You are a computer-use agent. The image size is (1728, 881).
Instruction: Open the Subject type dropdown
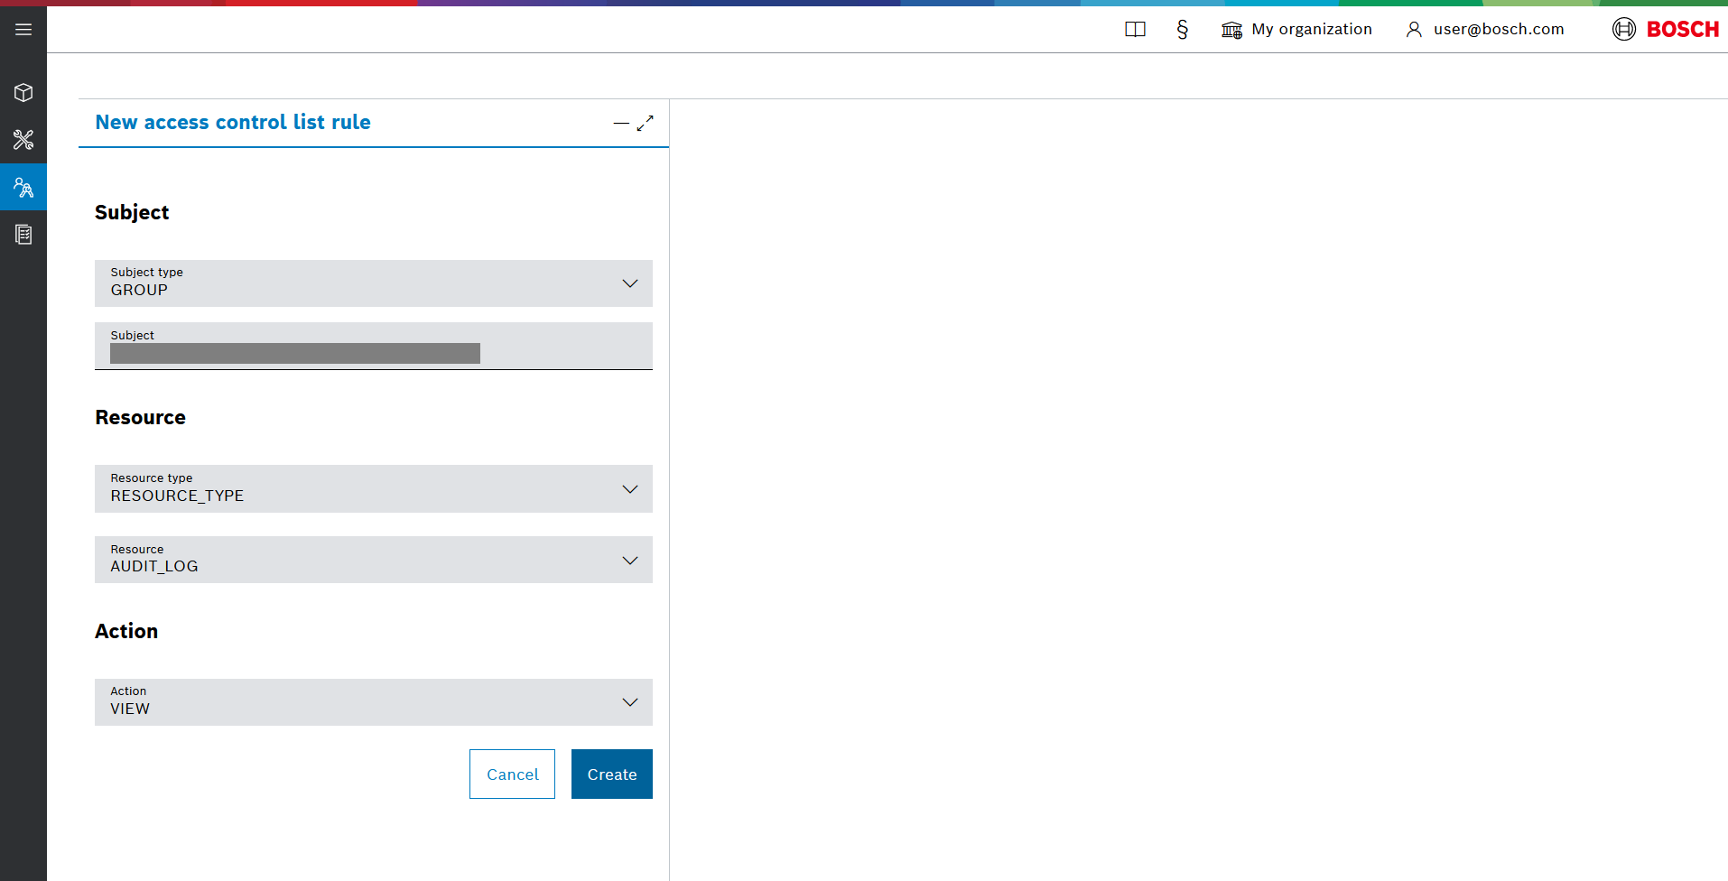coord(373,283)
